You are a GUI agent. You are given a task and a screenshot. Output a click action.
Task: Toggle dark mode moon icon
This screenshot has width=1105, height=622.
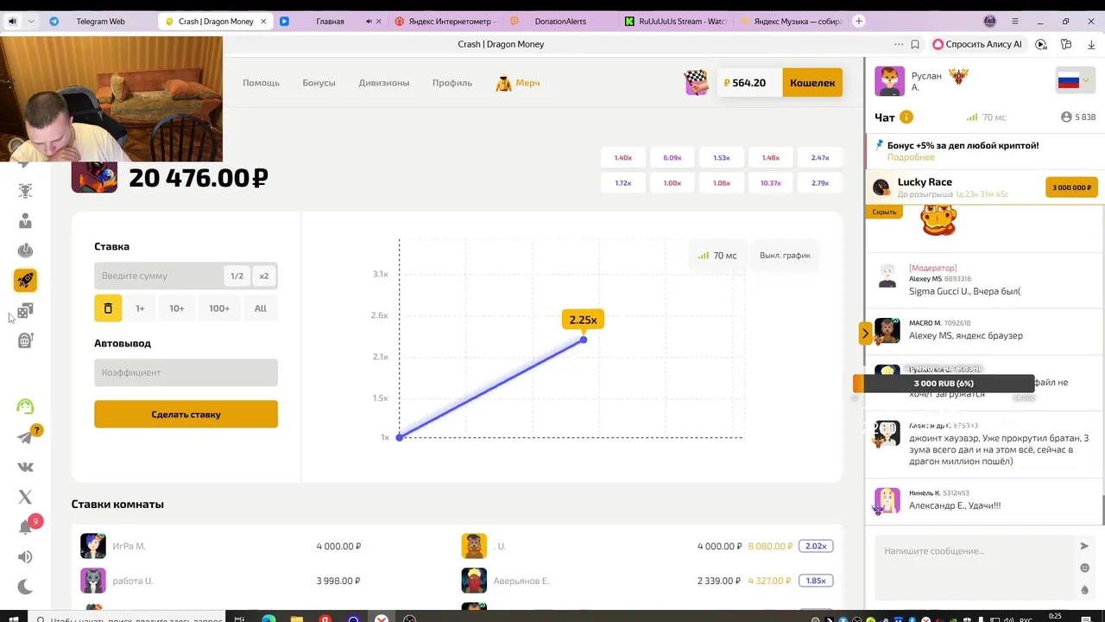pyautogui.click(x=25, y=587)
